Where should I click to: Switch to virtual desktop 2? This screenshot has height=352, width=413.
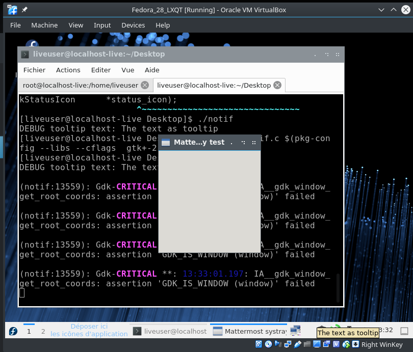(x=43, y=331)
